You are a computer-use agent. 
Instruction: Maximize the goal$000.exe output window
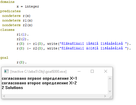click(x=92, y=72)
